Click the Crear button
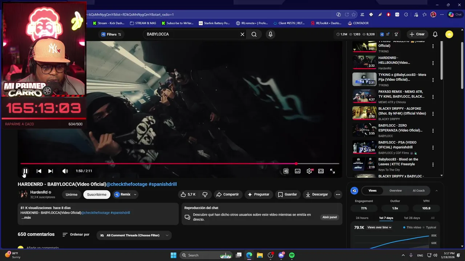This screenshot has height=261, width=465. pos(417,34)
